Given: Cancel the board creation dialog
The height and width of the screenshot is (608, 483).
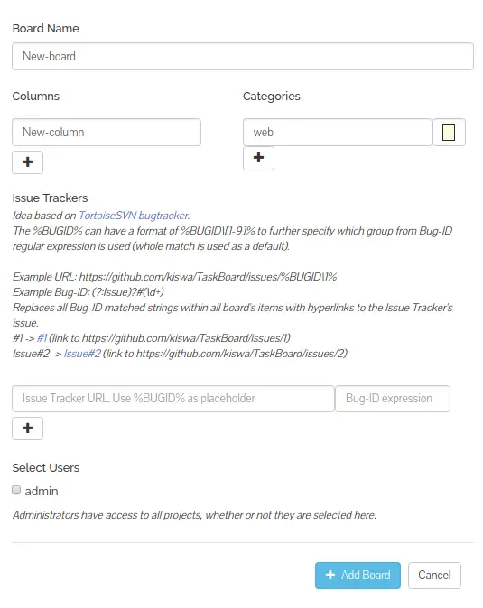Looking at the screenshot, I should (434, 576).
